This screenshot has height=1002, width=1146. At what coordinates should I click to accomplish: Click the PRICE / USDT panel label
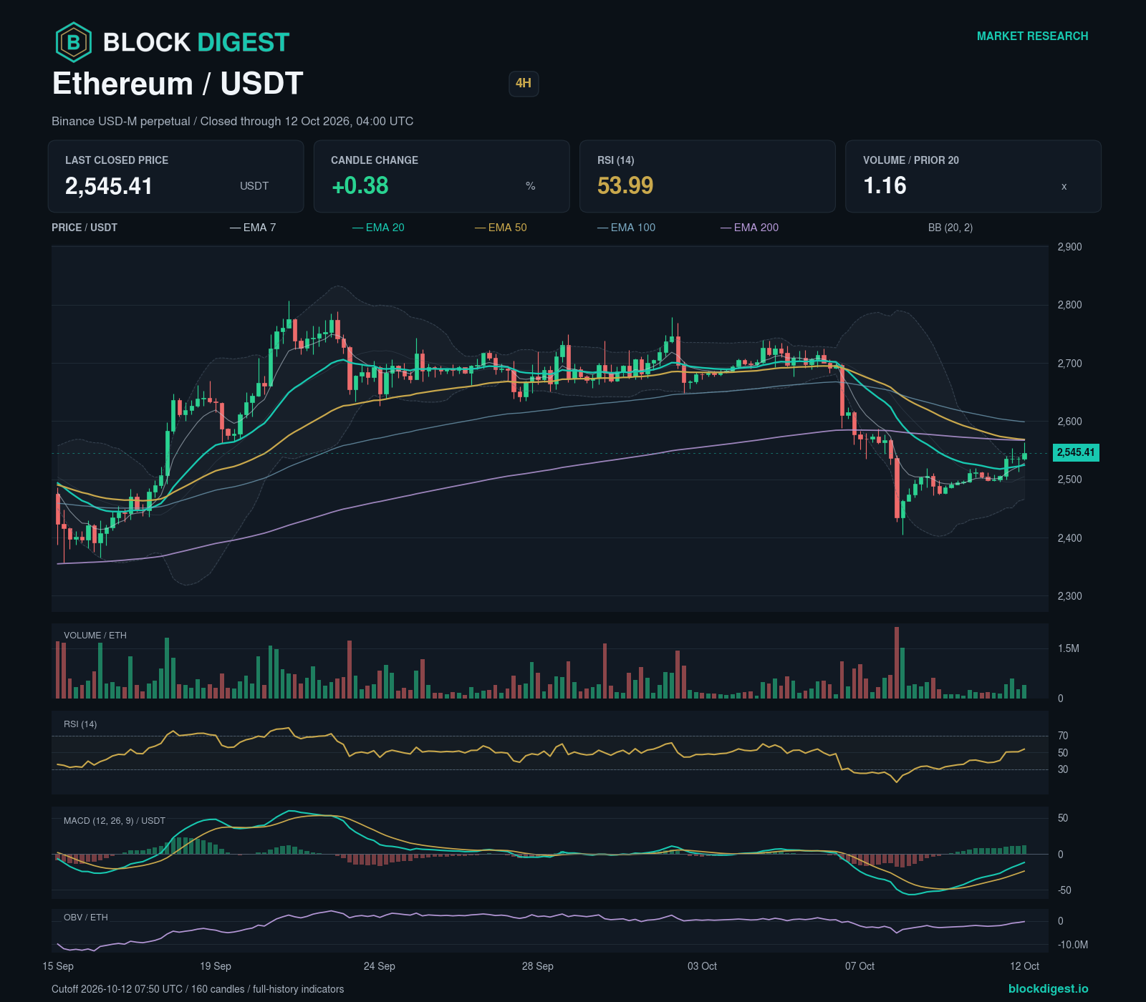[85, 228]
